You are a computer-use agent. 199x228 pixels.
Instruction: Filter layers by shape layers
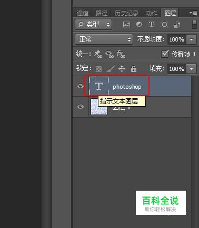coord(164,25)
